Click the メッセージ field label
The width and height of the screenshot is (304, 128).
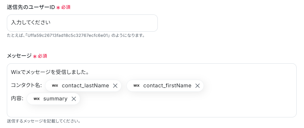19,56
